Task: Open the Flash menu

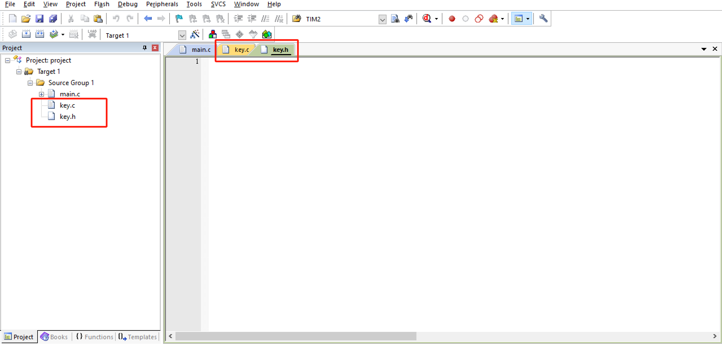Action: pos(102,4)
